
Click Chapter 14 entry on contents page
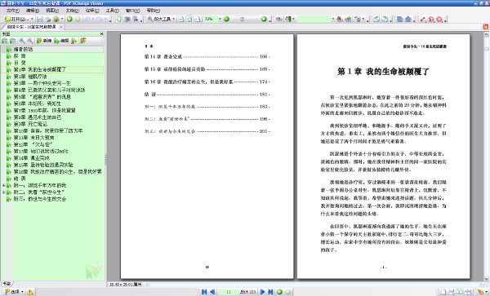(x=207, y=57)
